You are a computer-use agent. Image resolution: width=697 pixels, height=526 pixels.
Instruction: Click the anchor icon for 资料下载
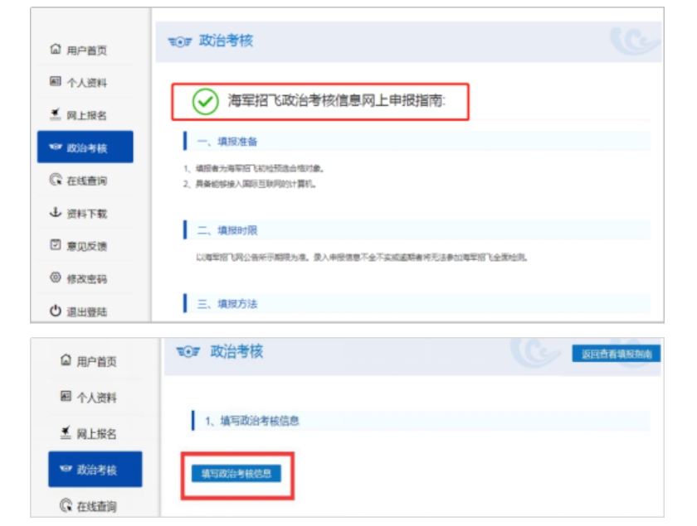pos(56,213)
